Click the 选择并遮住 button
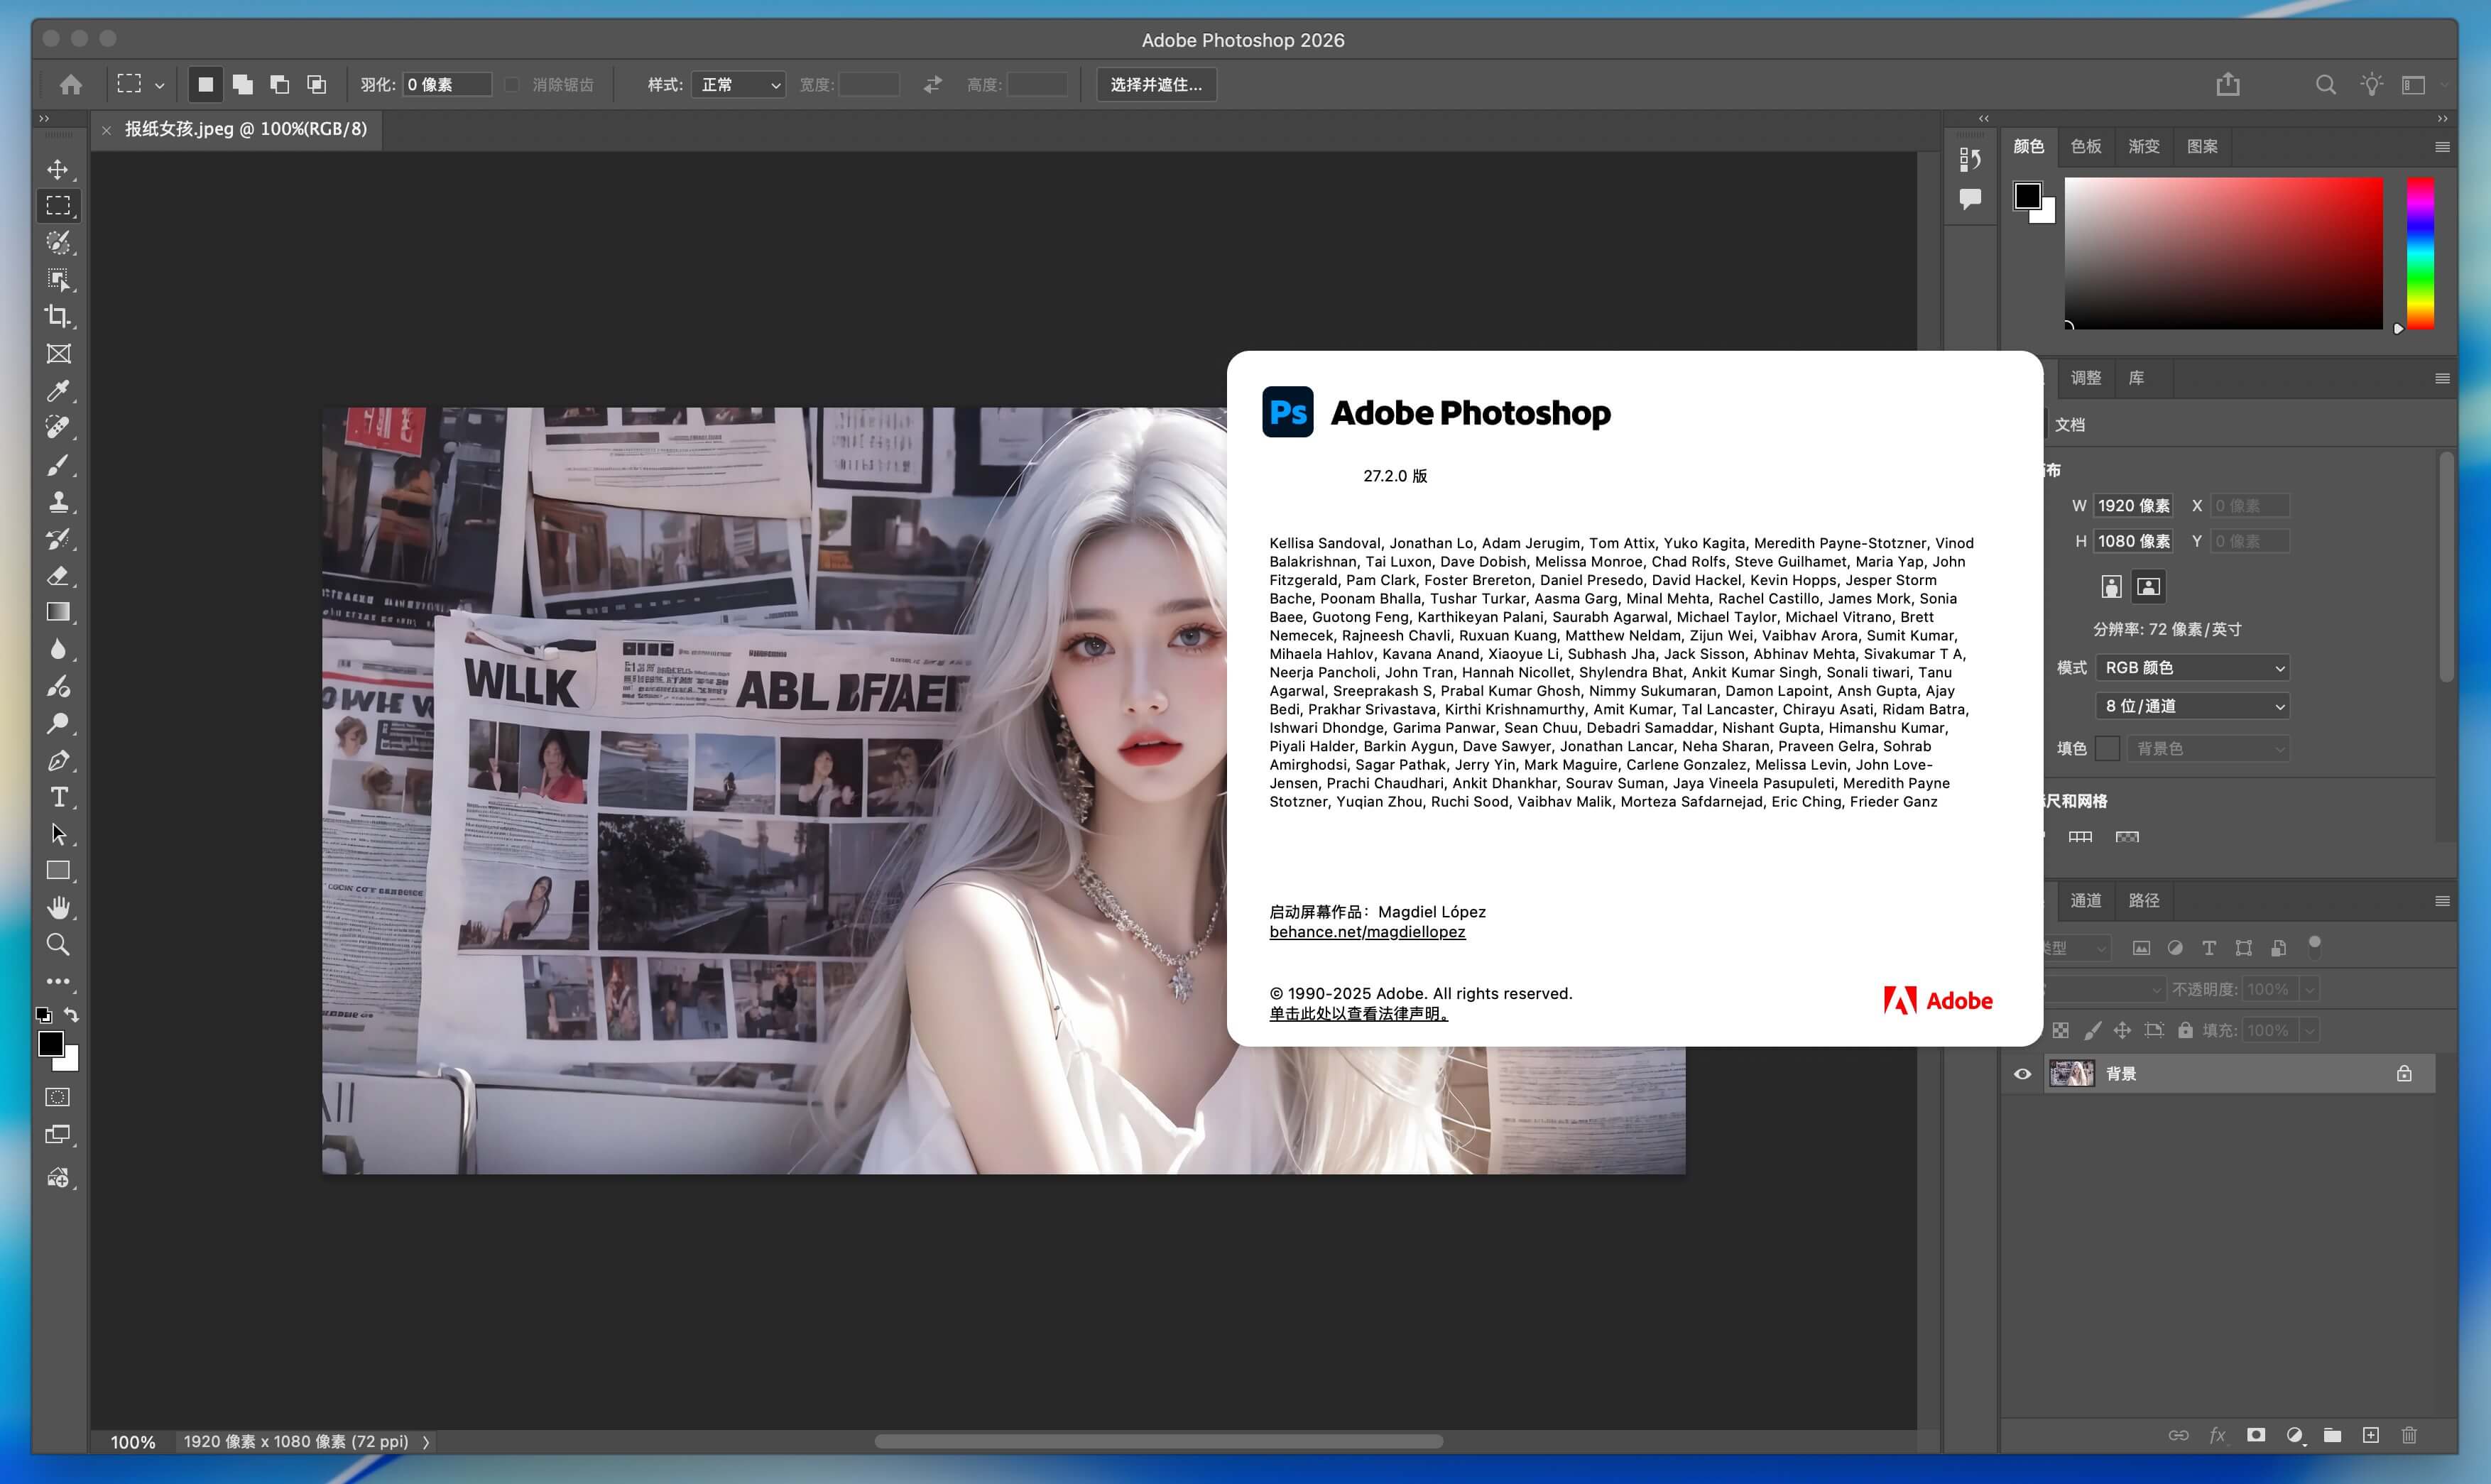The height and width of the screenshot is (1484, 2491). point(1156,85)
